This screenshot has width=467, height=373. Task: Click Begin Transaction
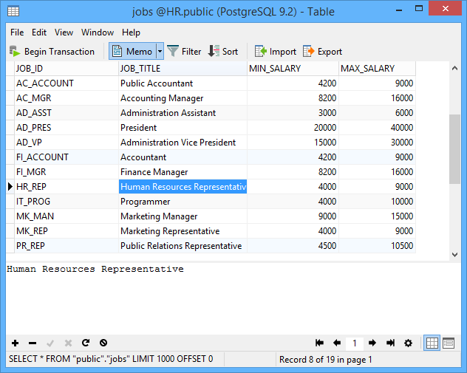click(52, 52)
